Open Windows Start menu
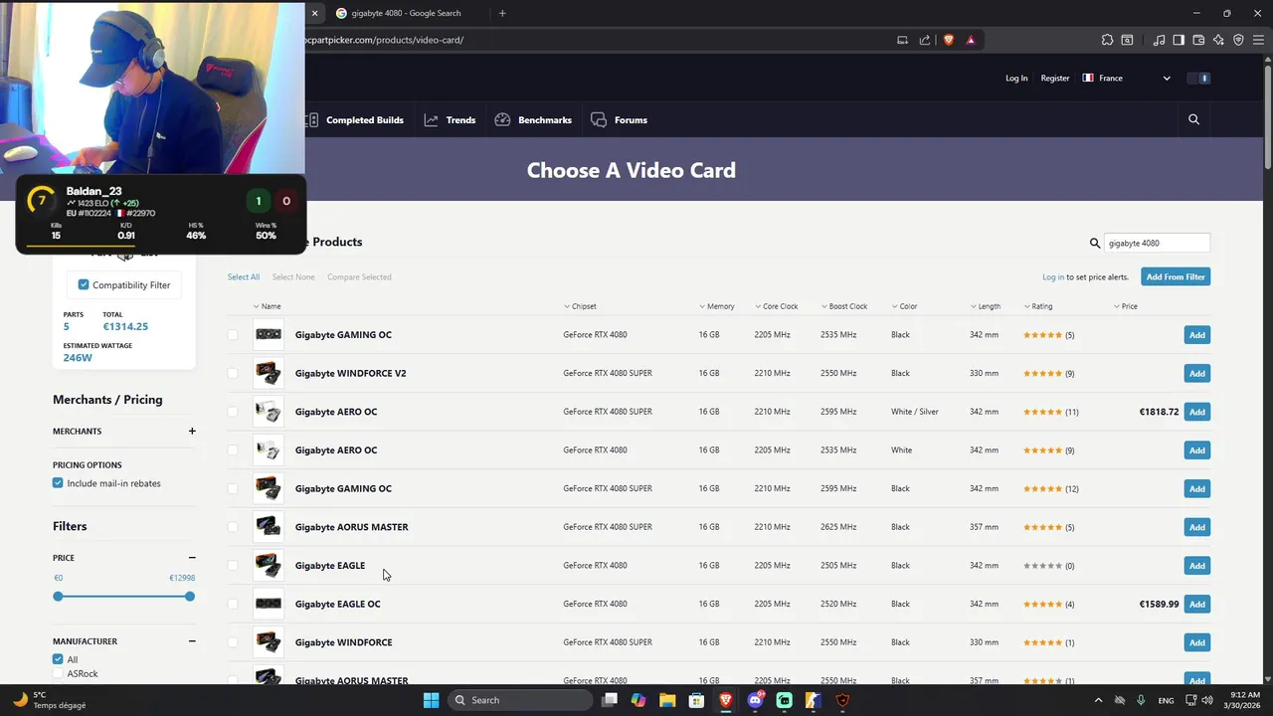The height and width of the screenshot is (716, 1273). [431, 700]
